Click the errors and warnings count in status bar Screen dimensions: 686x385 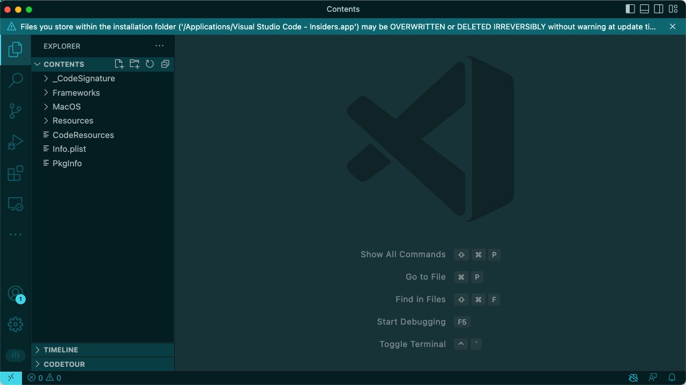point(44,378)
